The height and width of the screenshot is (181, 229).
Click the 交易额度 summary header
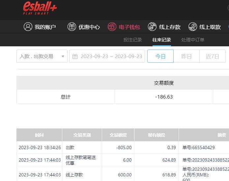pyautogui.click(x=164, y=83)
